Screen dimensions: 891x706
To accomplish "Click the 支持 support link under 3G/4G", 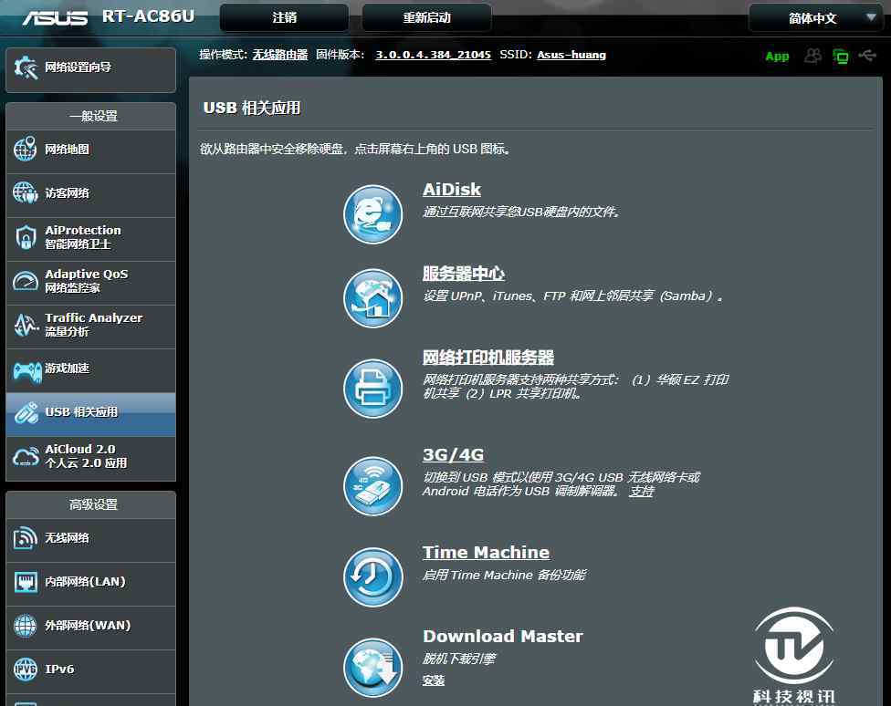I will pyautogui.click(x=642, y=492).
